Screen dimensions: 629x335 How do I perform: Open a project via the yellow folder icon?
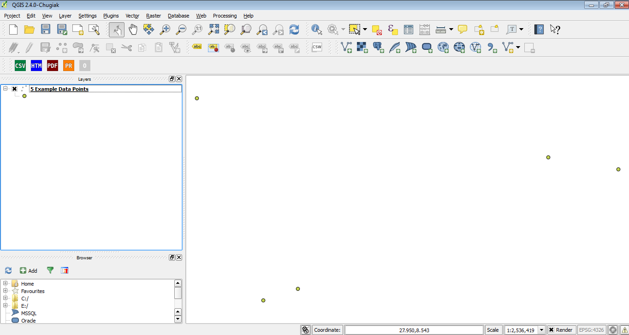(30, 30)
